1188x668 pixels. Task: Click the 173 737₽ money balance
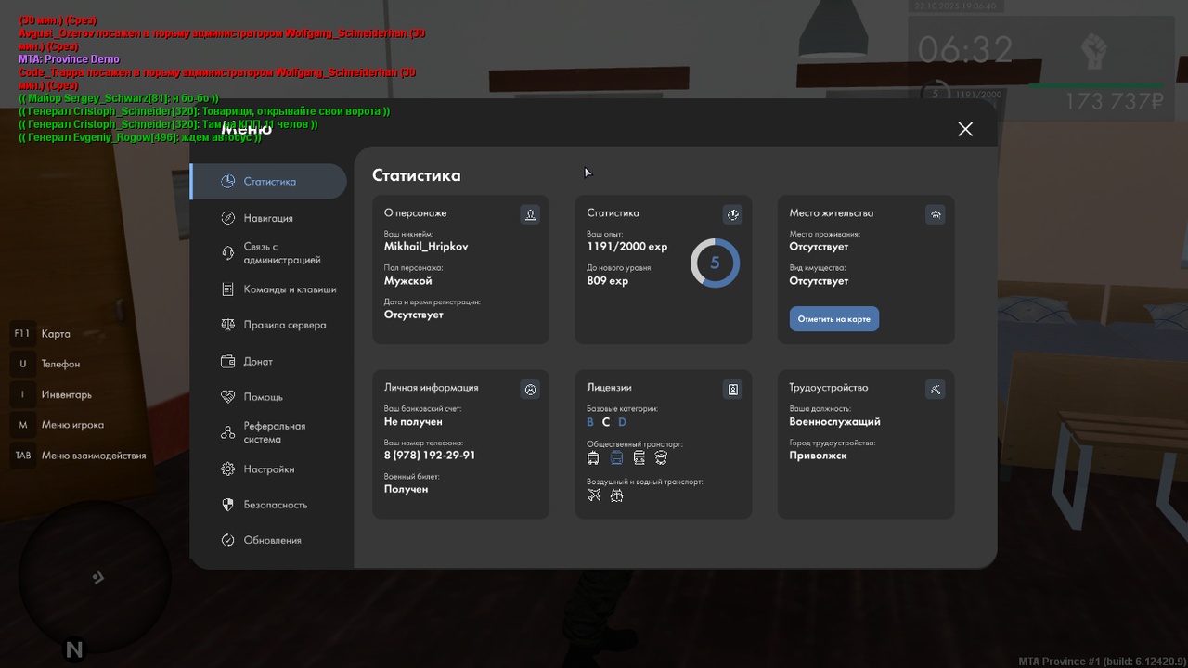tap(1114, 101)
